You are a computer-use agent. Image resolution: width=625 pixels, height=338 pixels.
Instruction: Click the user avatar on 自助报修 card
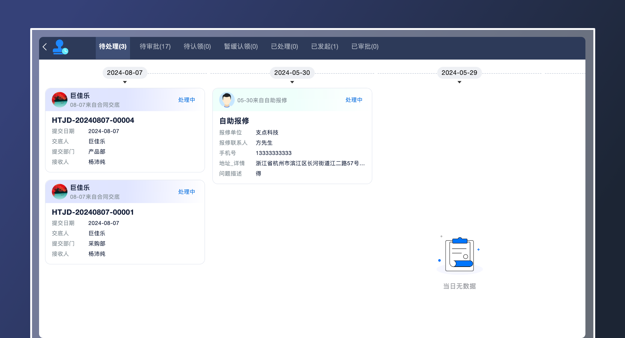[x=227, y=100]
